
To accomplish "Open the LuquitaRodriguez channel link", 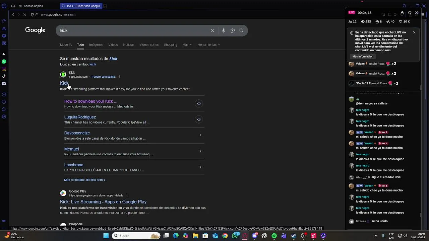I will (x=80, y=117).
